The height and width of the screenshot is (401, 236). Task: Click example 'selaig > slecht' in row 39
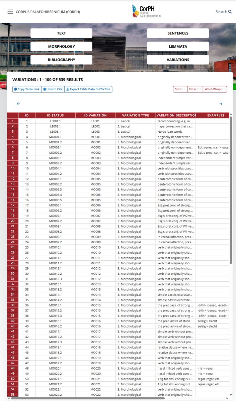(213, 321)
